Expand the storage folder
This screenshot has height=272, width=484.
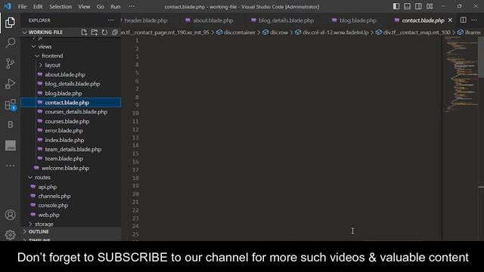44,224
